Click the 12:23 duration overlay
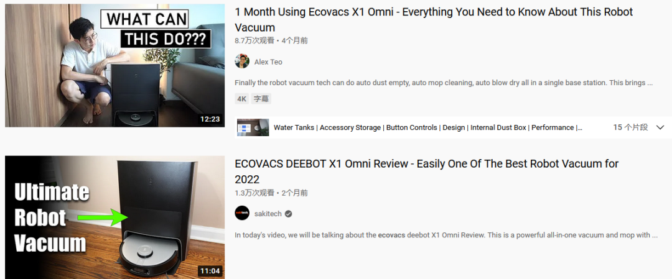 click(x=210, y=119)
